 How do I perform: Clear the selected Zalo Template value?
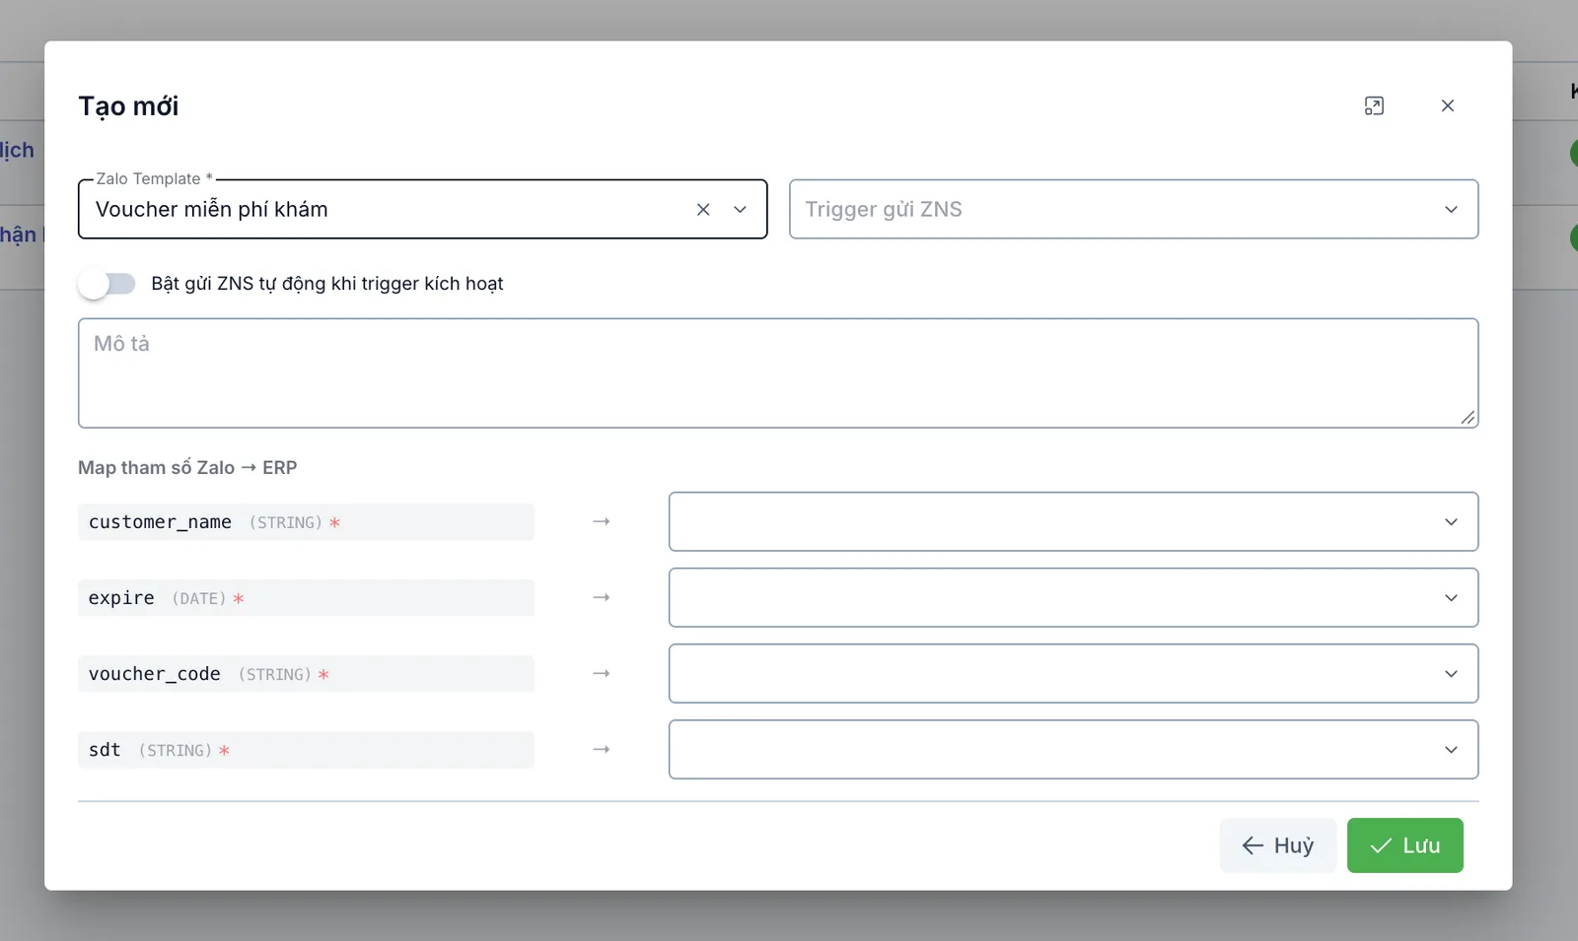703,210
